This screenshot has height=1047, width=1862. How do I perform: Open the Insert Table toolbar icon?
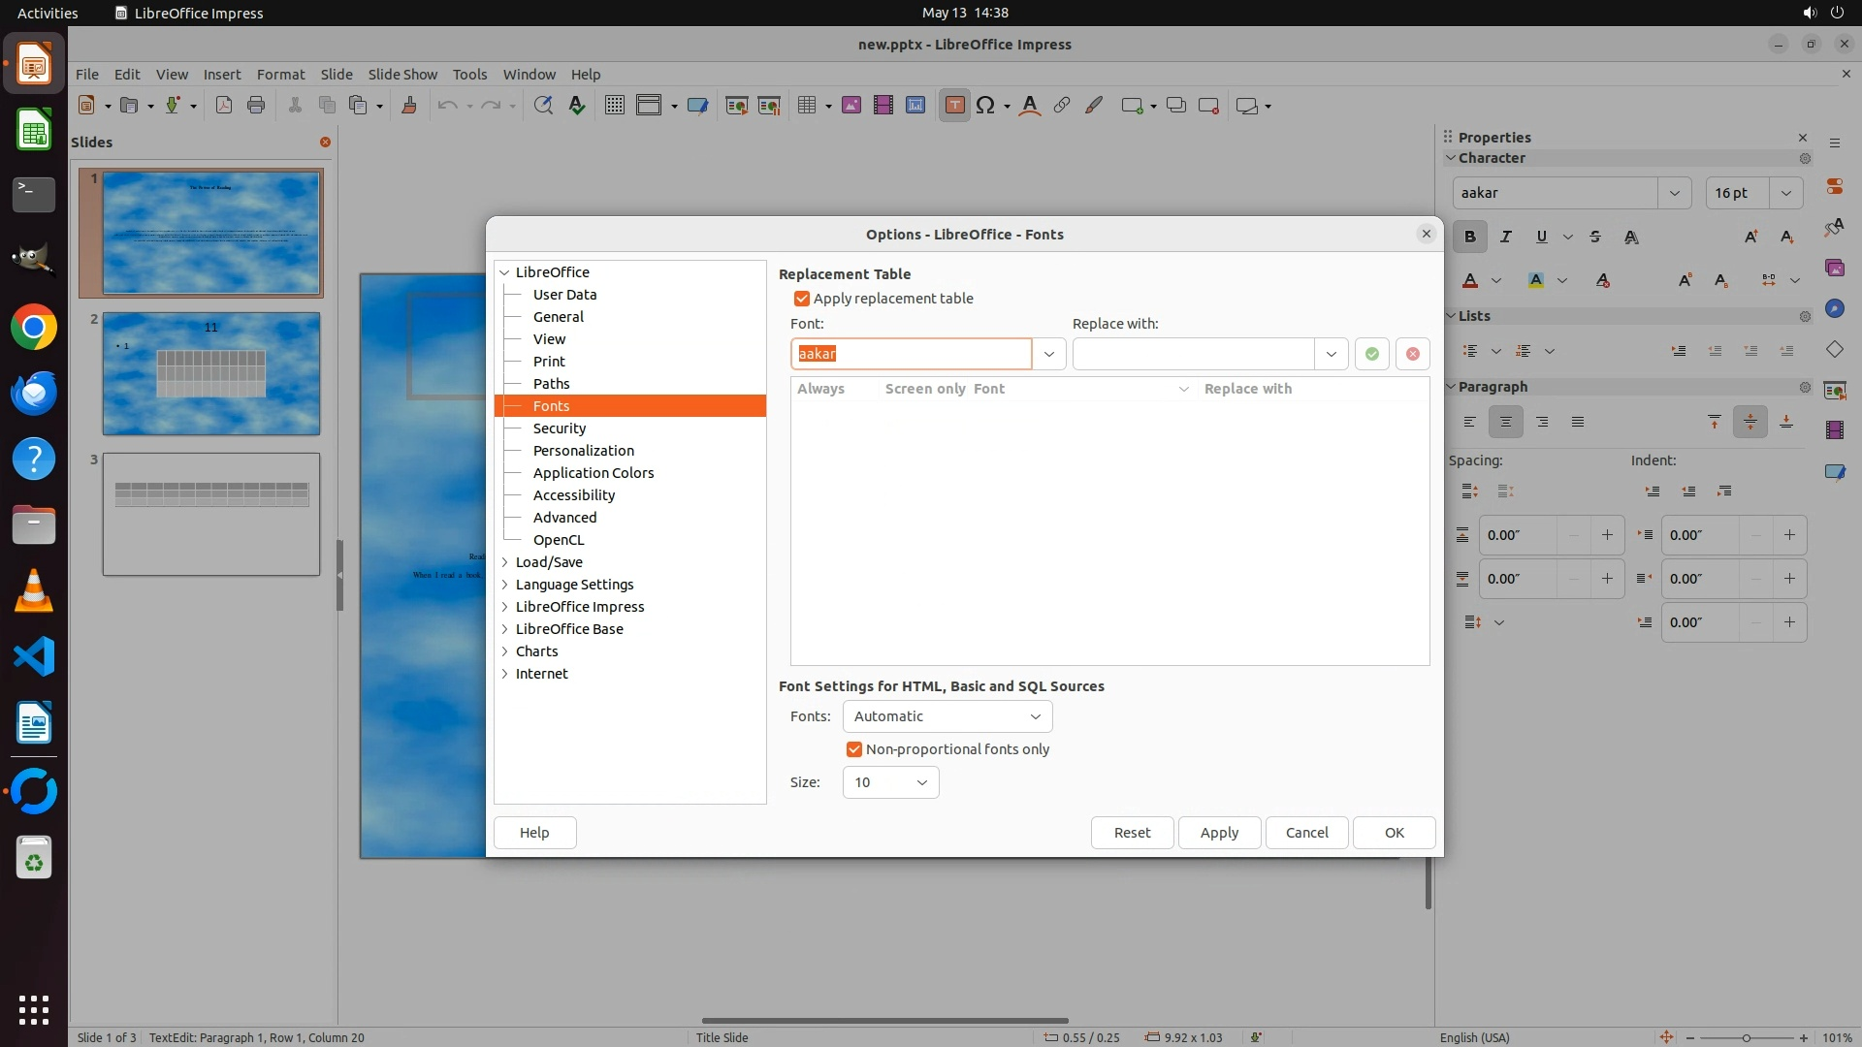[x=807, y=106]
